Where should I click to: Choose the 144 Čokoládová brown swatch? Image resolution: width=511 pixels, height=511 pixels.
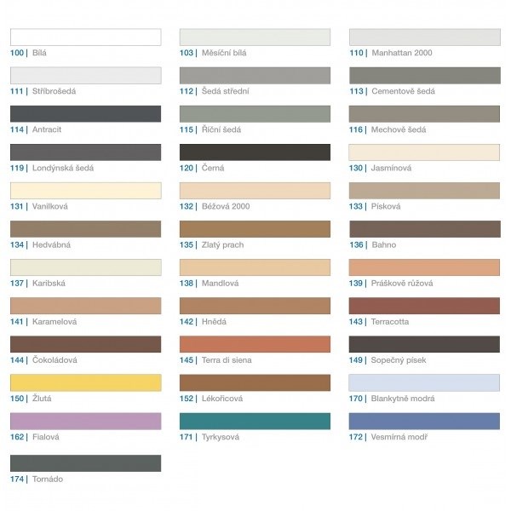85,344
